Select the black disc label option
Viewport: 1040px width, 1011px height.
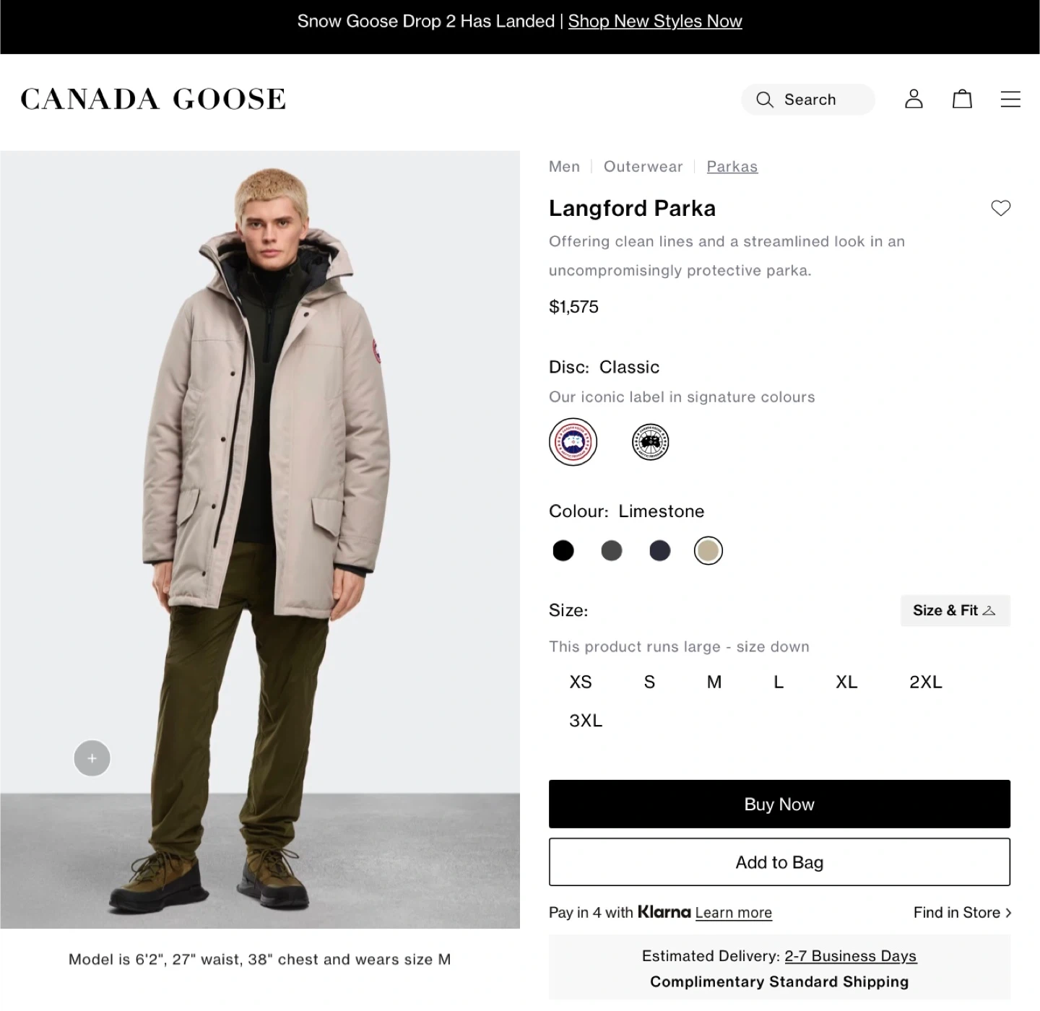tap(650, 442)
